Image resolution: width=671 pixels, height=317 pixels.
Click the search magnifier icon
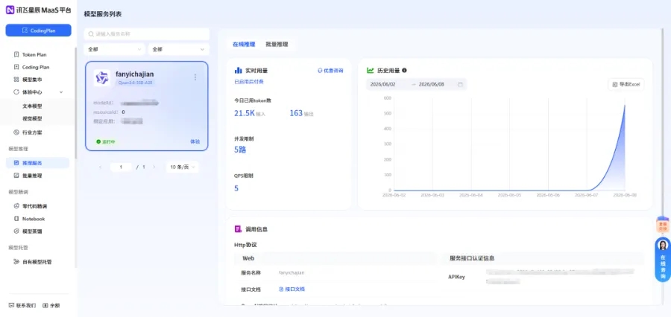91,33
